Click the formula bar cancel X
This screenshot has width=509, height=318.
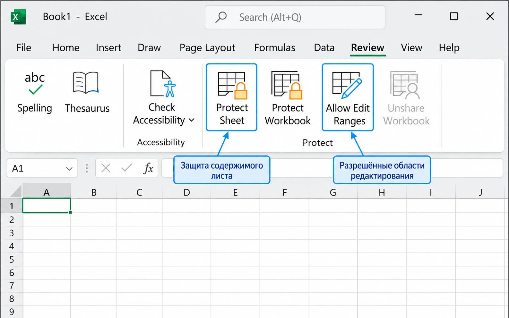click(x=106, y=168)
